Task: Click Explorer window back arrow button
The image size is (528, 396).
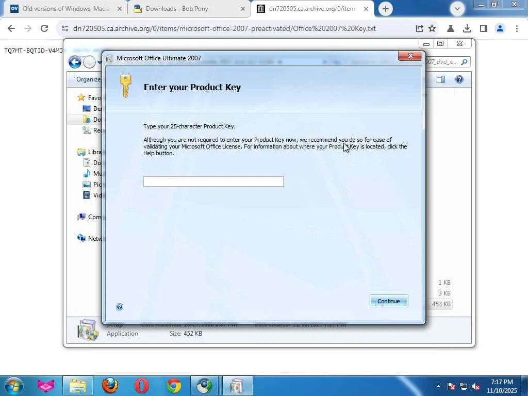Action: tap(75, 62)
